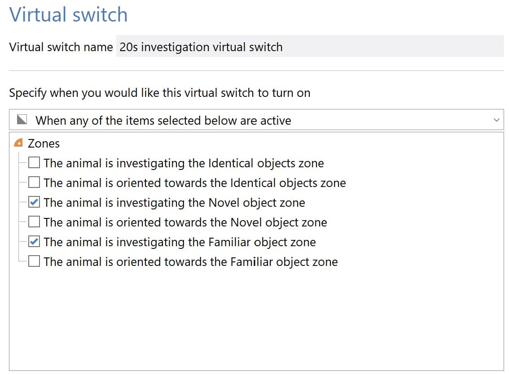Select the Zones tree node label
This screenshot has width=509, height=374.
pyautogui.click(x=44, y=144)
